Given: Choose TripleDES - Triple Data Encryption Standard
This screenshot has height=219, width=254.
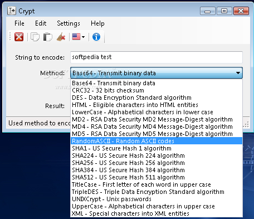Looking at the screenshot, I should tap(157, 192).
